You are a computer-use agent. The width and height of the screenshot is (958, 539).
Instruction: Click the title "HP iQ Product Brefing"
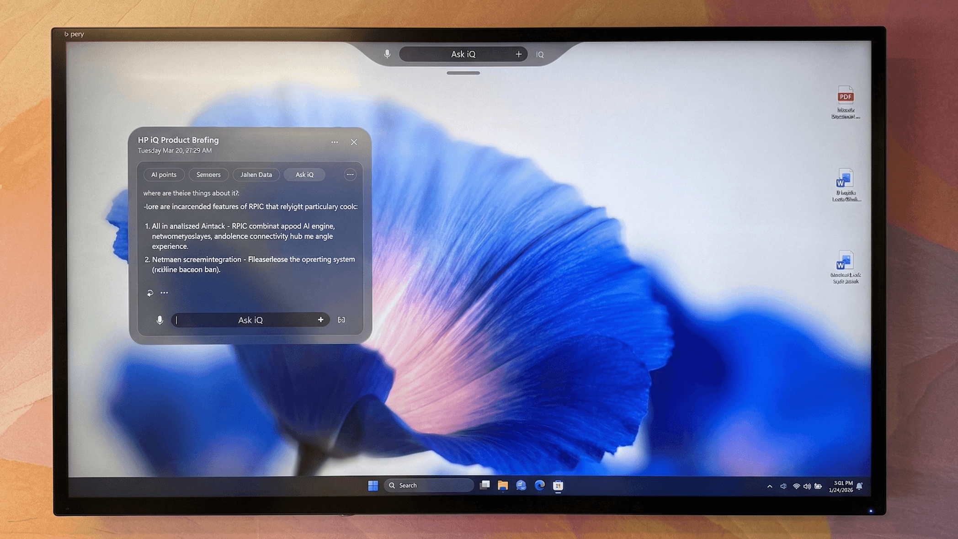point(178,140)
